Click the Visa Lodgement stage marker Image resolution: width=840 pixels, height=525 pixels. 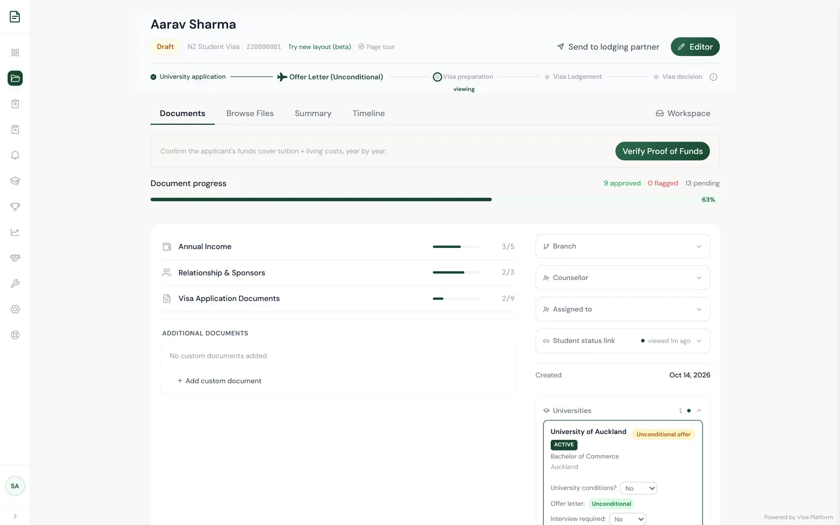point(547,77)
